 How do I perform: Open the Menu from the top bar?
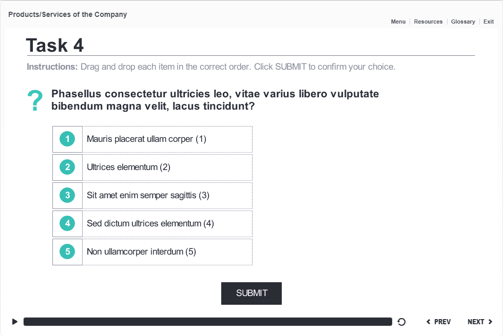click(x=398, y=22)
